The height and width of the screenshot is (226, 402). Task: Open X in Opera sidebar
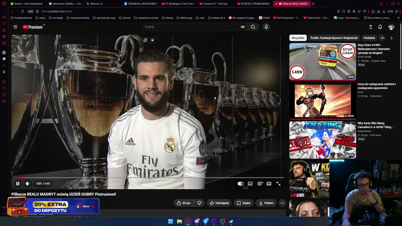click(x=4, y=72)
